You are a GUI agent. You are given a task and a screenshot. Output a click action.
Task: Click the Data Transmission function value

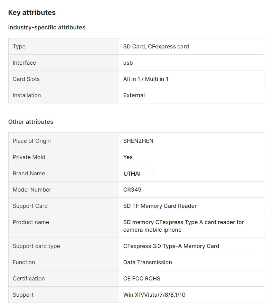tap(148, 262)
